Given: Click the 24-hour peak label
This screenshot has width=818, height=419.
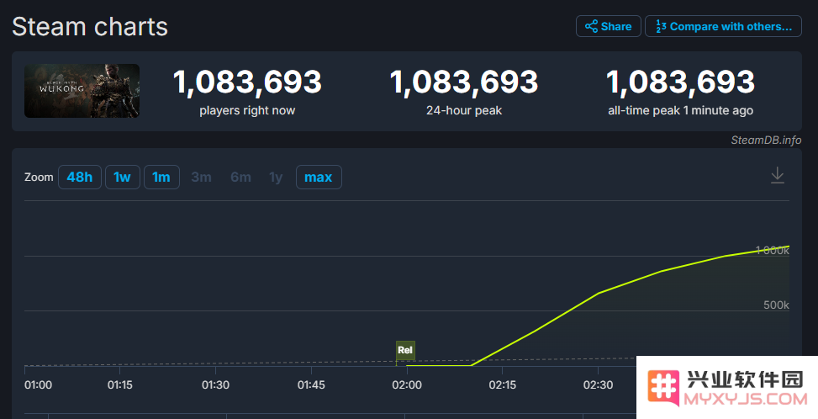Looking at the screenshot, I should point(464,110).
